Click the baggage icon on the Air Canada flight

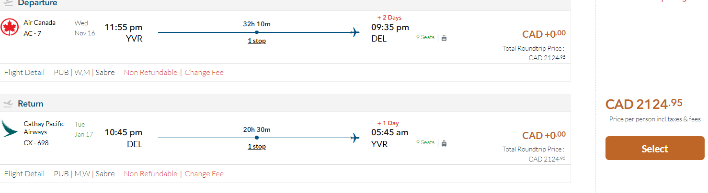(x=444, y=38)
